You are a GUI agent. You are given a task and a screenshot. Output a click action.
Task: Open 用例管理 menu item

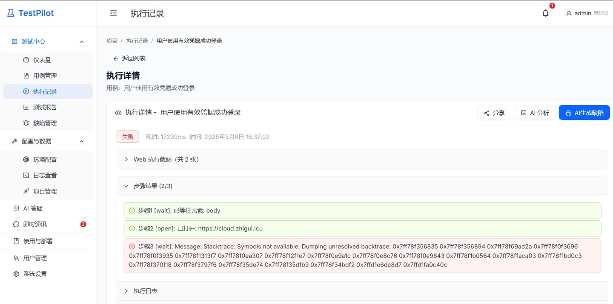click(48, 76)
